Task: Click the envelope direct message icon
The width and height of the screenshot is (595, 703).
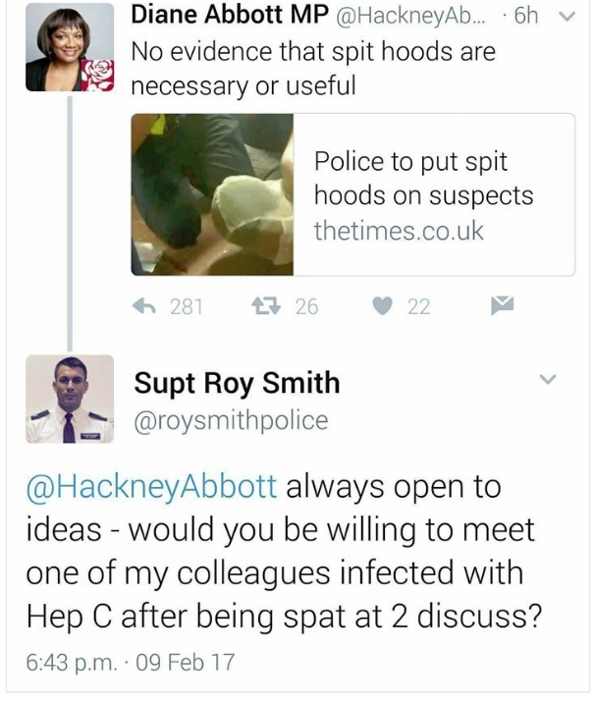Action: coord(502,305)
